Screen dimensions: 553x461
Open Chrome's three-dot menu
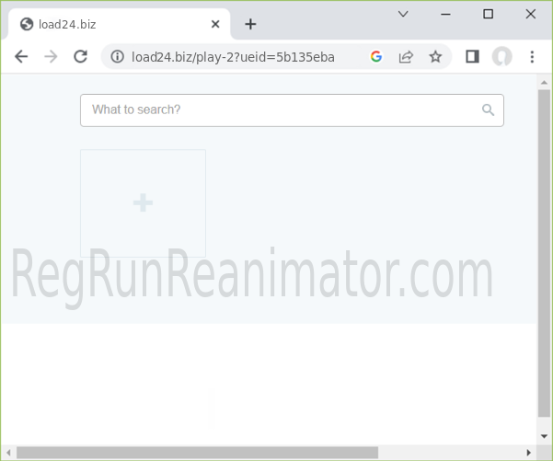click(x=532, y=57)
